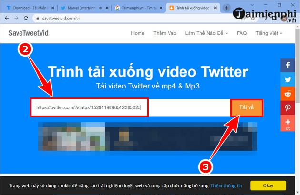Viewport: 300px width, 195px height.
Task: Click the orange Tải về download button
Action: coord(247,107)
